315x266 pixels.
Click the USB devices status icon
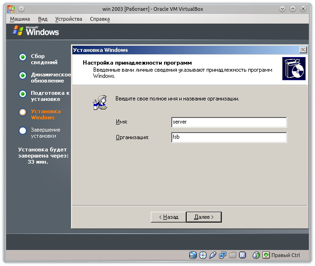(212, 255)
